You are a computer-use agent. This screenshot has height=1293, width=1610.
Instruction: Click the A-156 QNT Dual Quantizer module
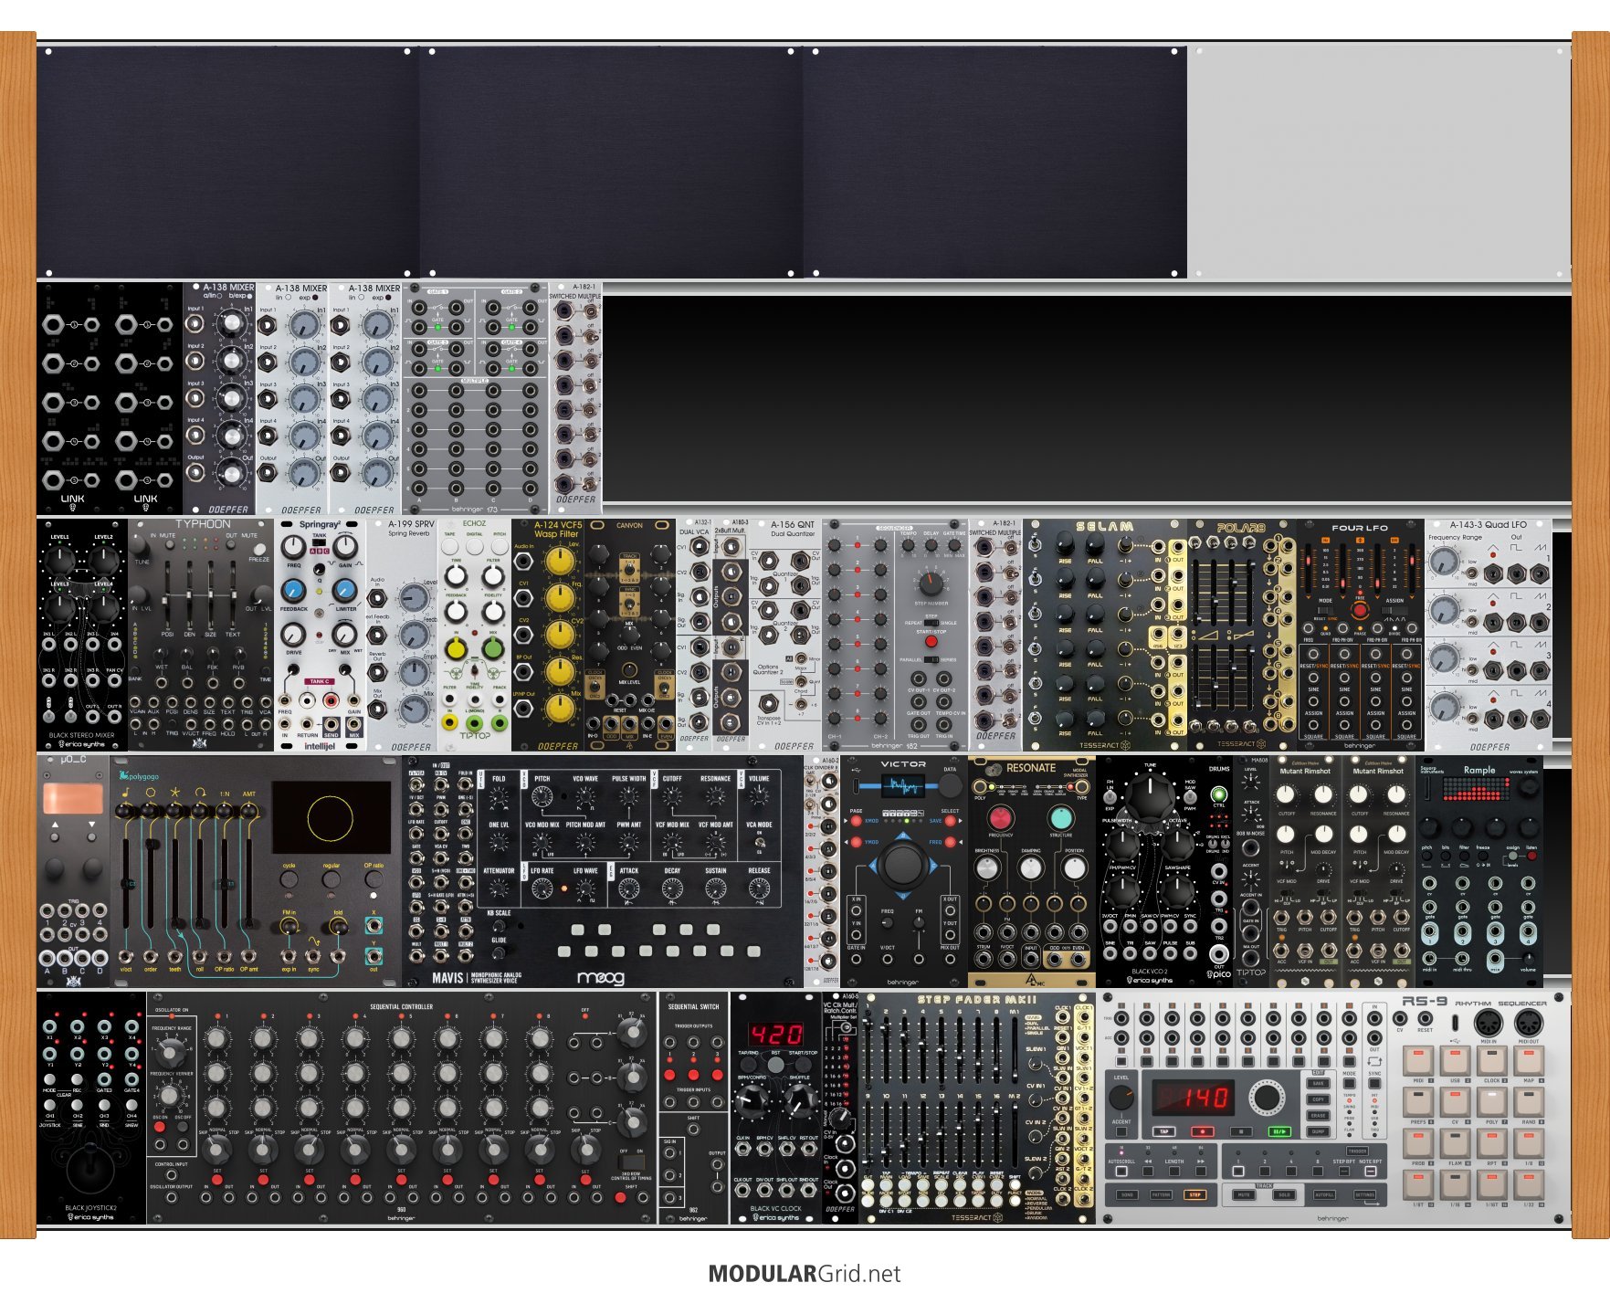coord(785,636)
